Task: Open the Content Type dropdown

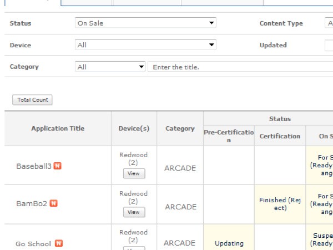Action: 327,23
